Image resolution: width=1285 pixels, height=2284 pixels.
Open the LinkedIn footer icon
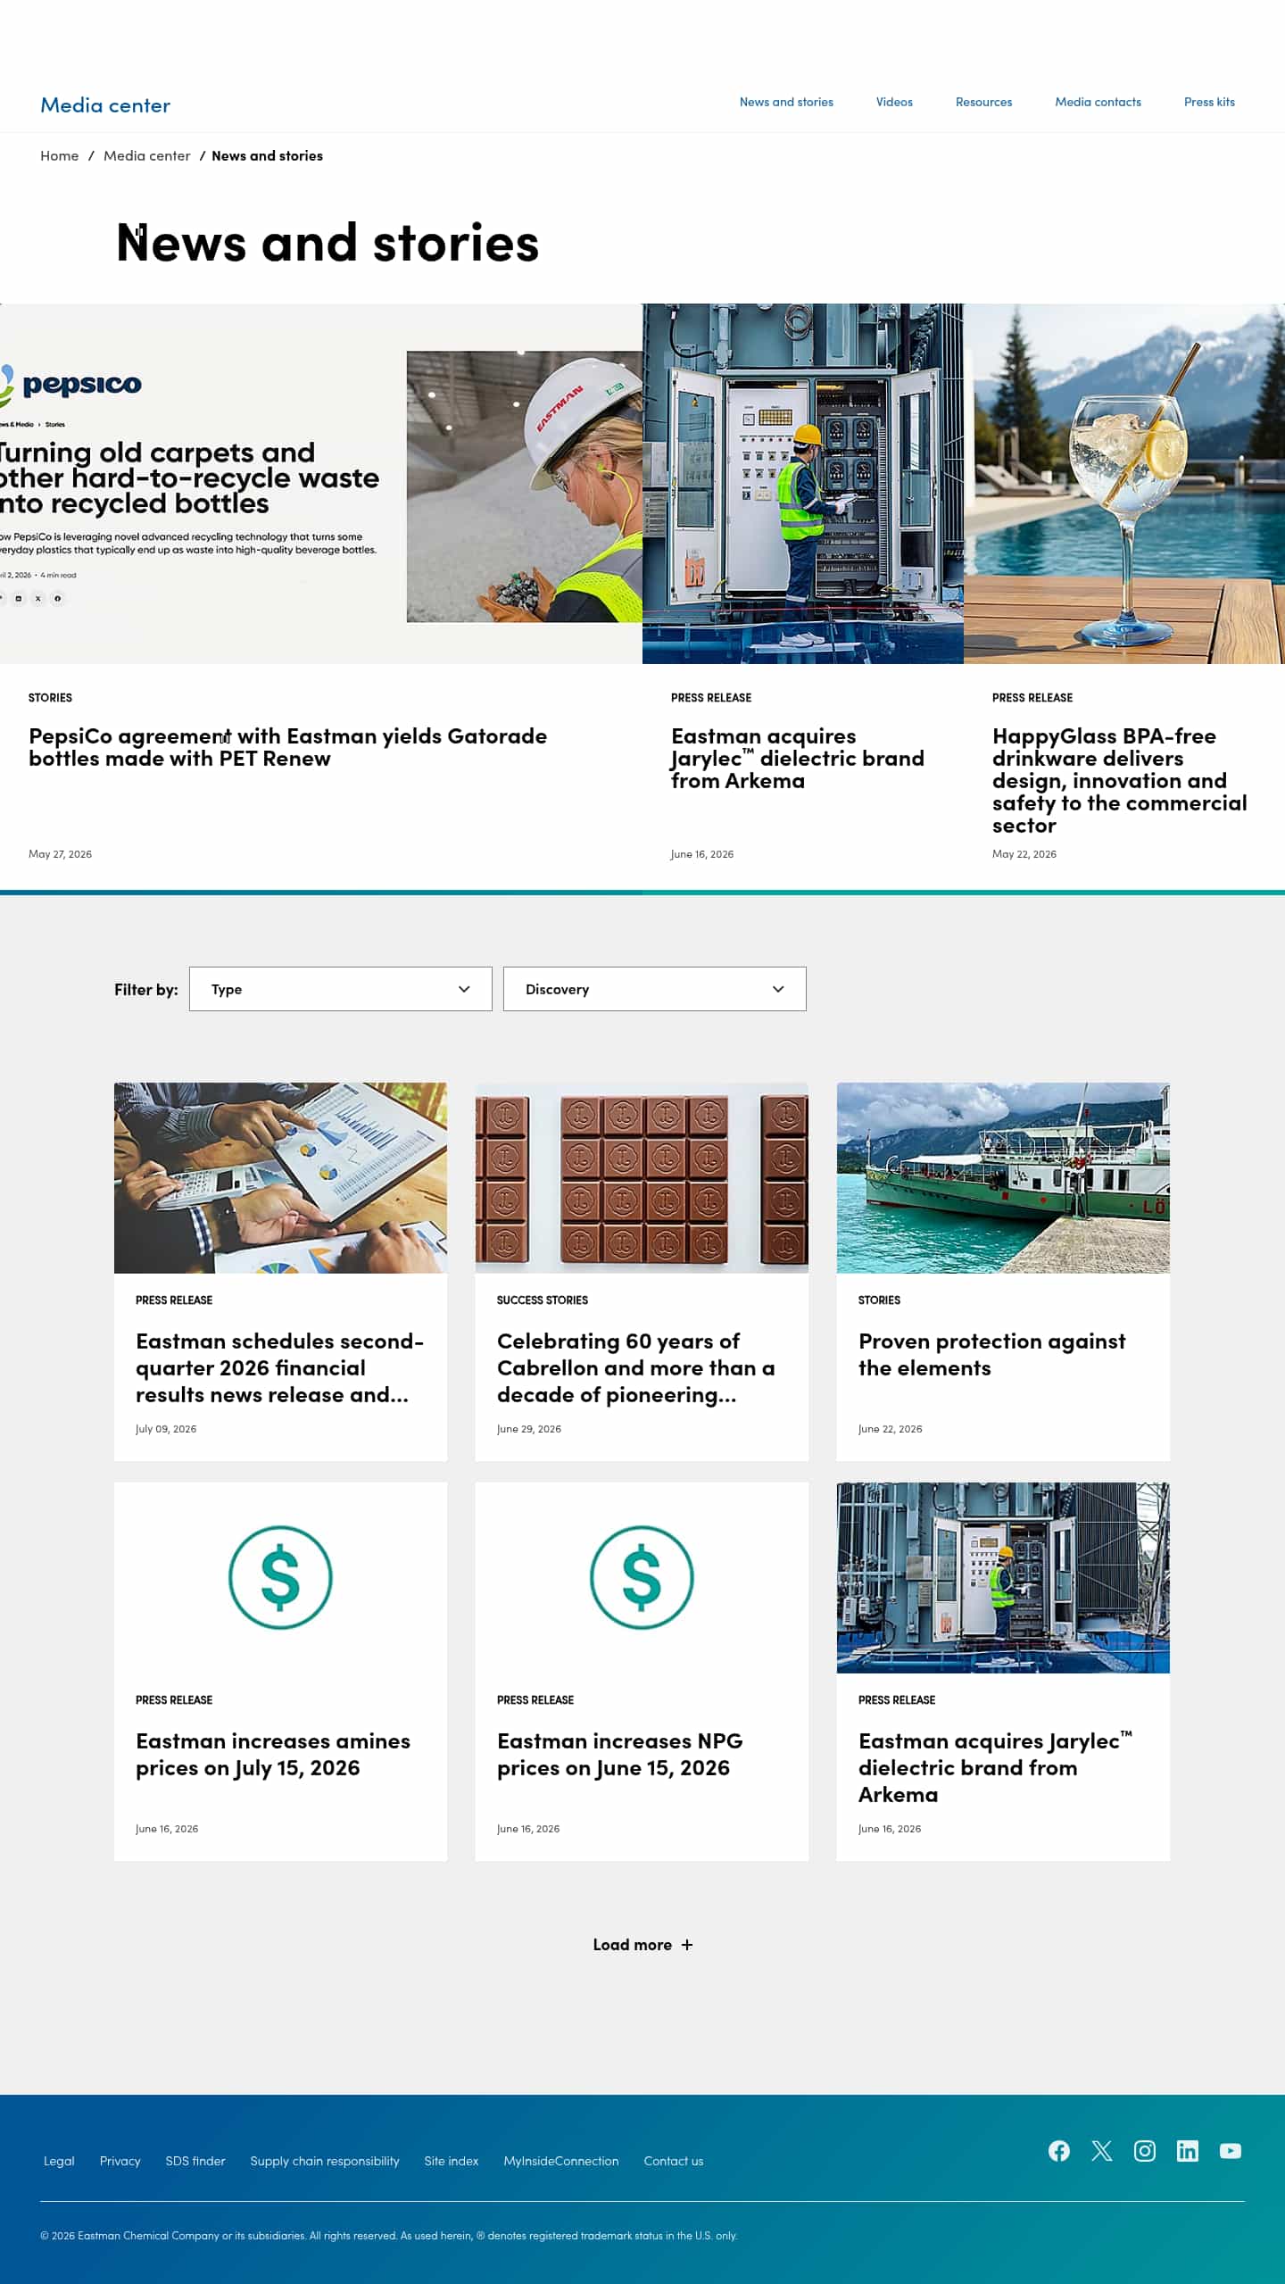tap(1188, 2151)
